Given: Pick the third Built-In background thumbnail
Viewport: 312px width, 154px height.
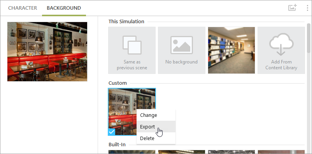Looking at the screenshot, I should click(231, 152).
